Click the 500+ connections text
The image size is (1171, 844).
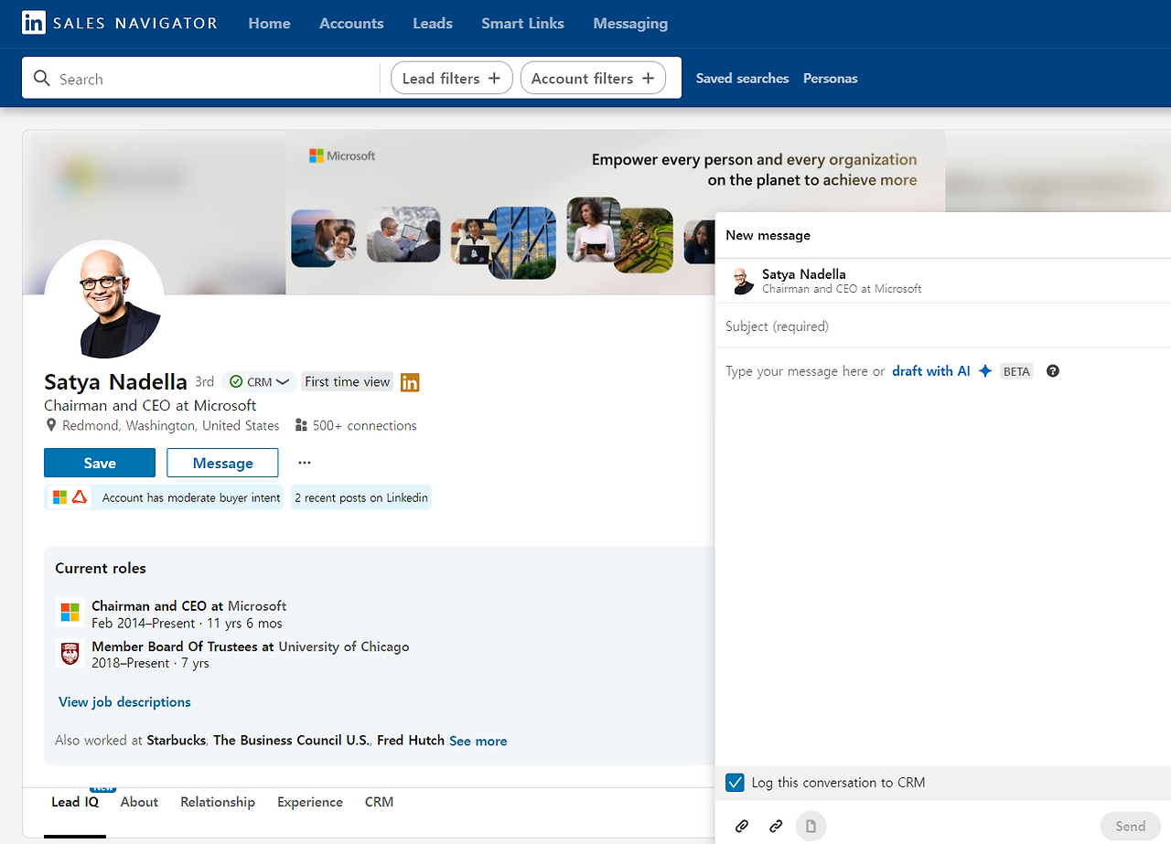pyautogui.click(x=364, y=425)
